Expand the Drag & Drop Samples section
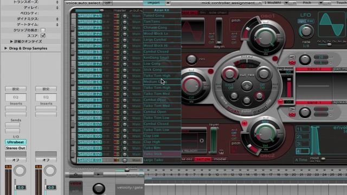 [5, 48]
